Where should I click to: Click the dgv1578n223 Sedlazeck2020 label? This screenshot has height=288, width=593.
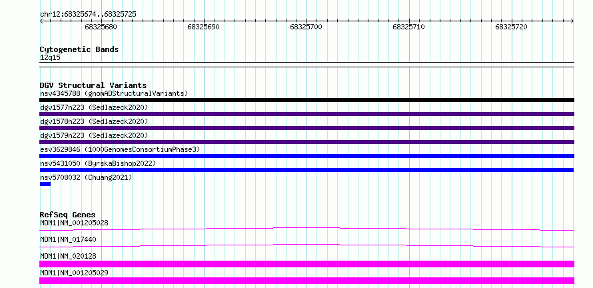tap(94, 121)
